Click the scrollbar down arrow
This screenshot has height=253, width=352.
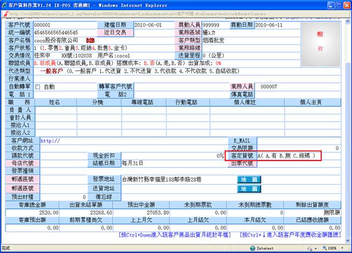pyautogui.click(x=348, y=239)
